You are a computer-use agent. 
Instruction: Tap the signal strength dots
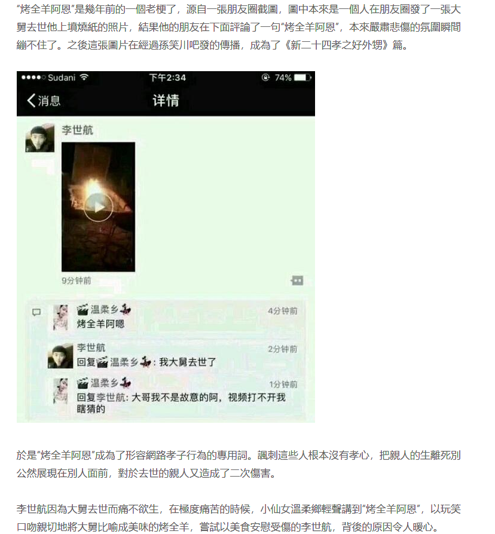tap(33, 78)
